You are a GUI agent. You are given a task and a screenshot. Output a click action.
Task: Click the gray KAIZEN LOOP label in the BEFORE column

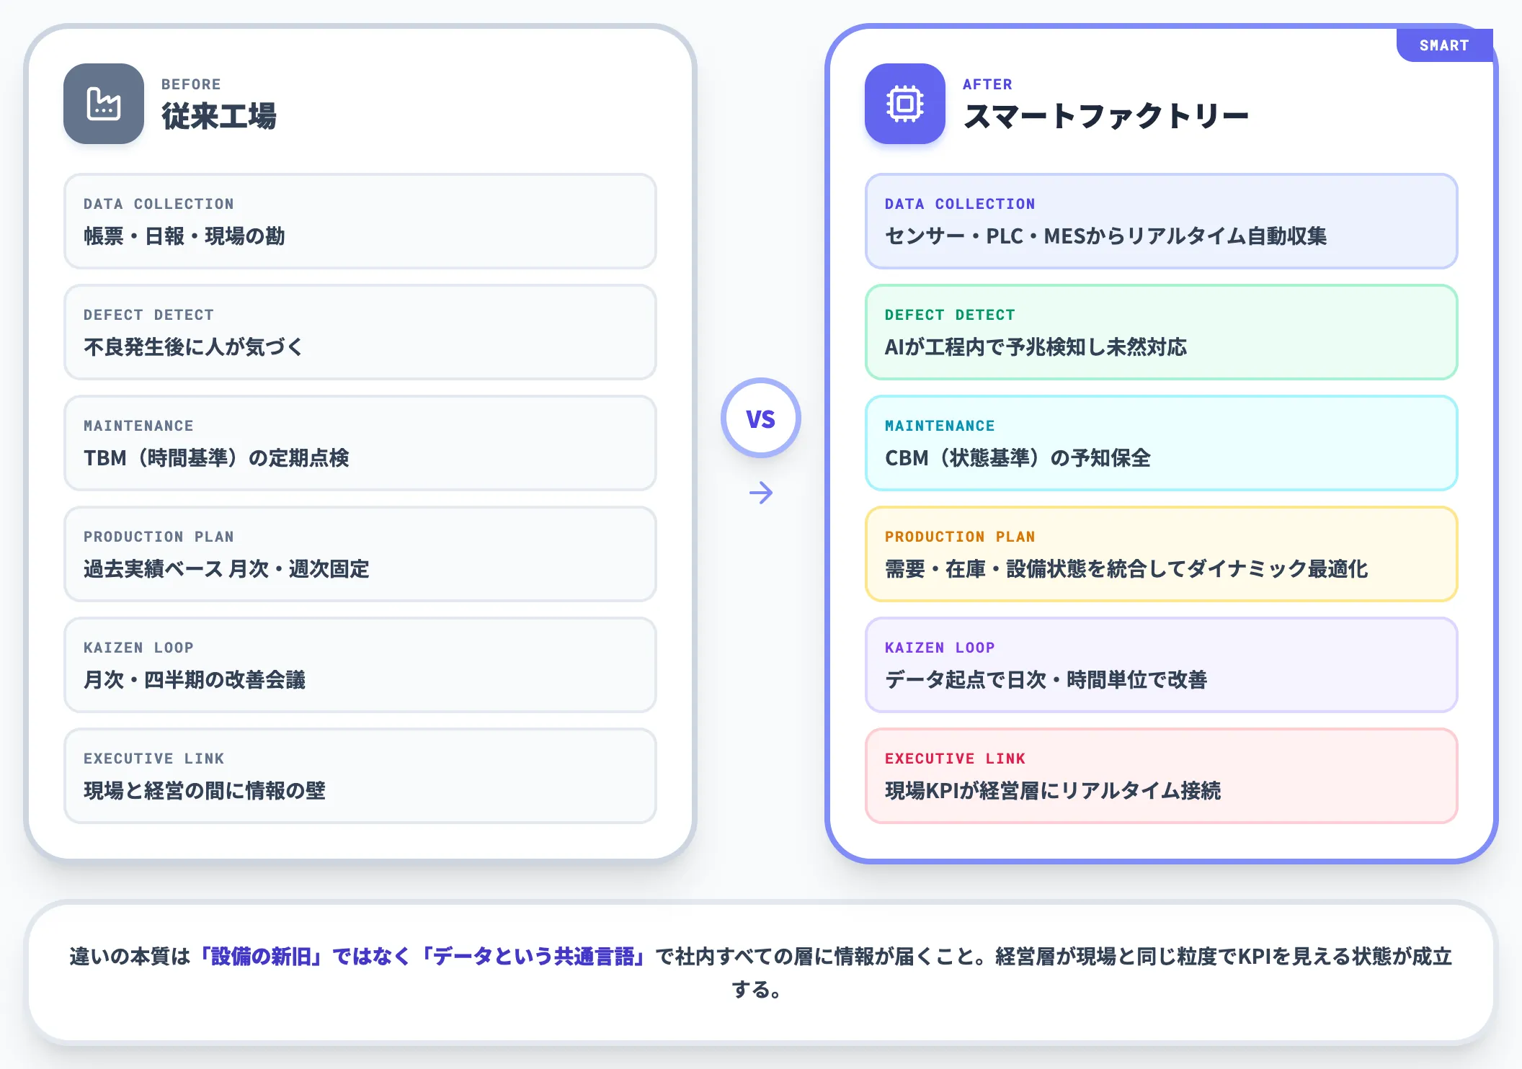click(138, 648)
